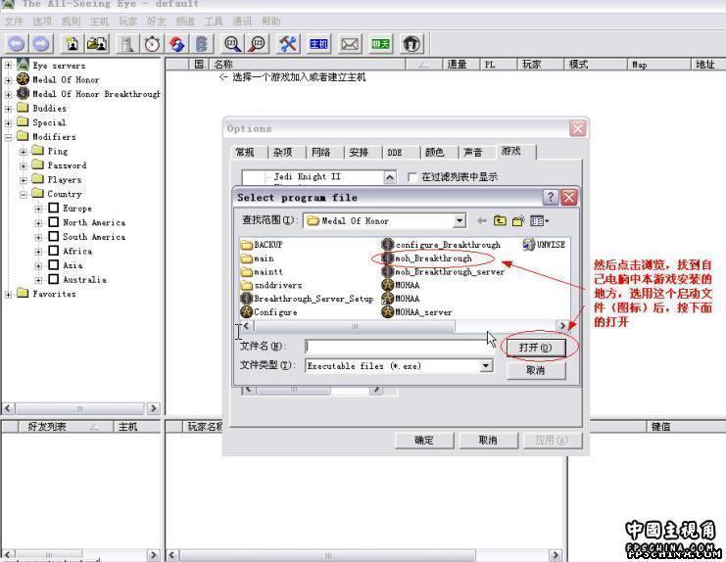The image size is (726, 562).
Task: Click the second magnifier find icon
Action: (257, 44)
